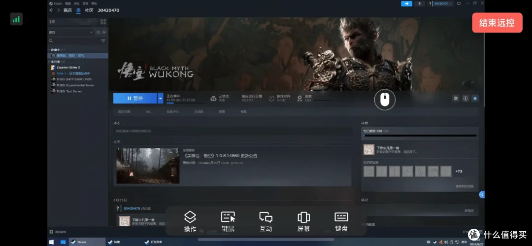The height and width of the screenshot is (246, 532).
Task: Open the 30420470 profile tab
Action: click(108, 10)
